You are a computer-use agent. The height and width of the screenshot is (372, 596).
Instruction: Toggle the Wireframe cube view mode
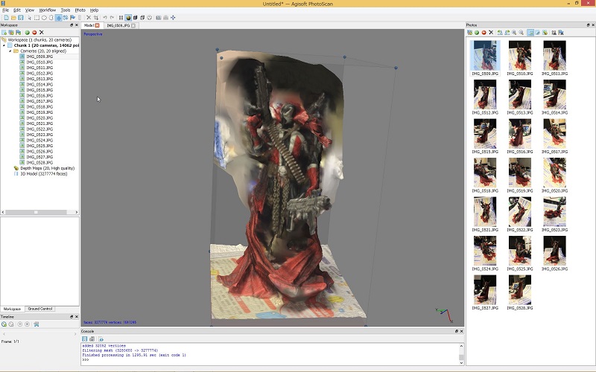[x=142, y=17]
